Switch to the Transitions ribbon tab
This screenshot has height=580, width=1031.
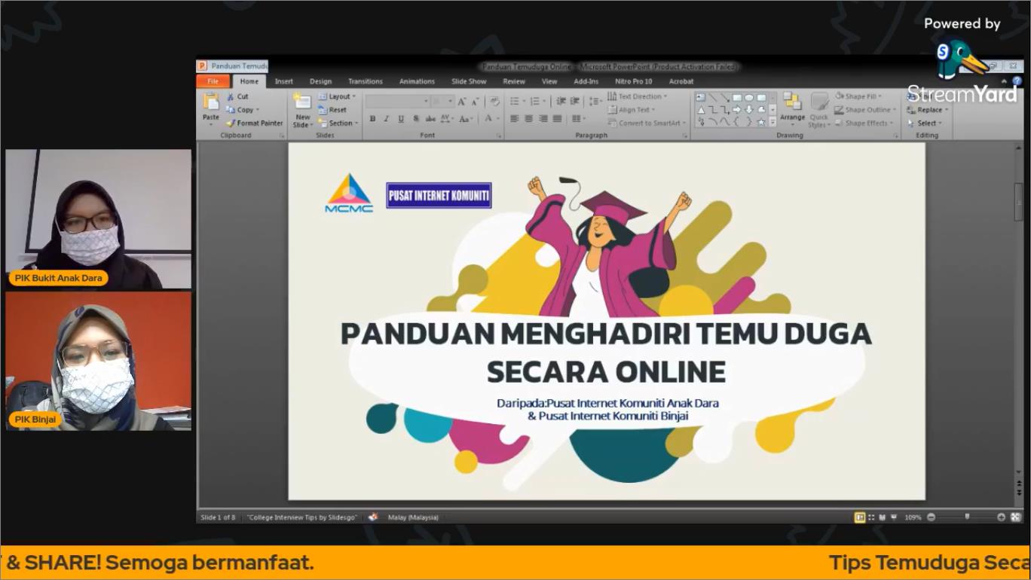coord(366,81)
